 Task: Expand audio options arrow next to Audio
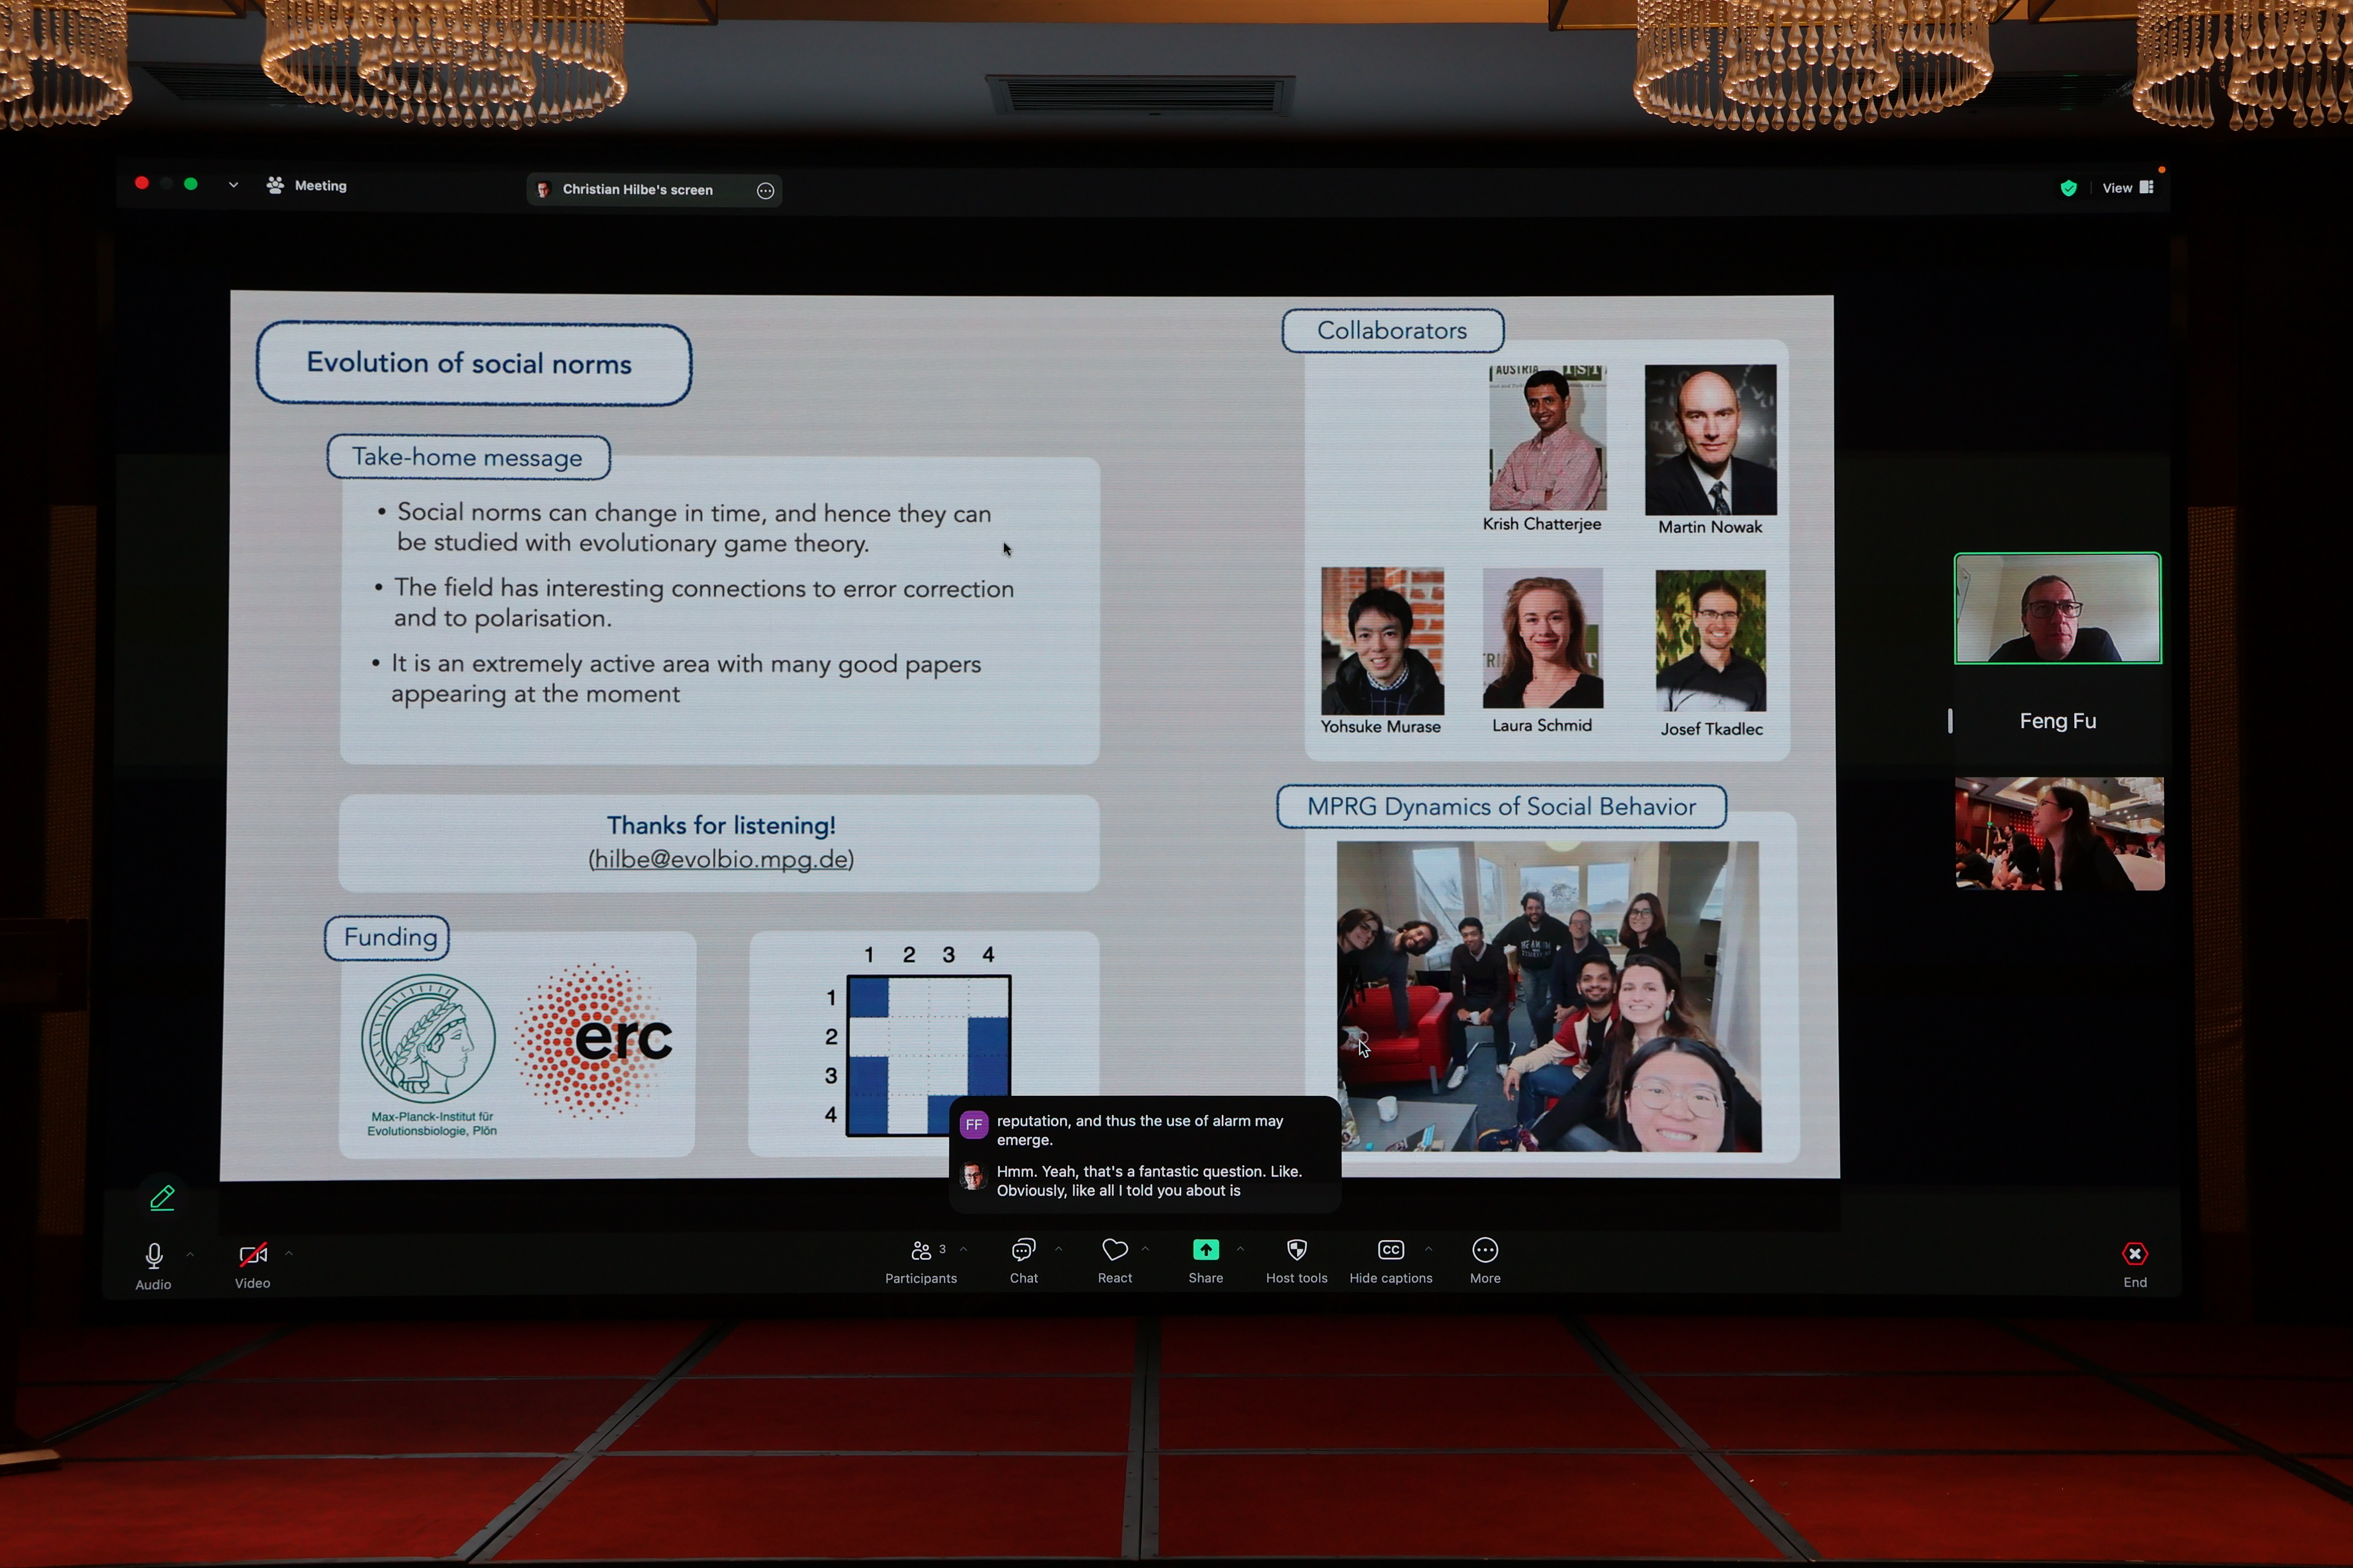(x=190, y=1254)
